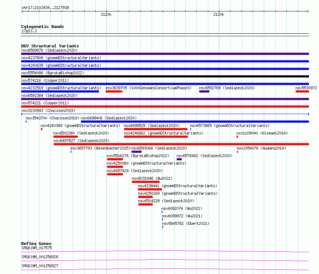Select the Cytogenetic Bands track title

pyautogui.click(x=43, y=27)
